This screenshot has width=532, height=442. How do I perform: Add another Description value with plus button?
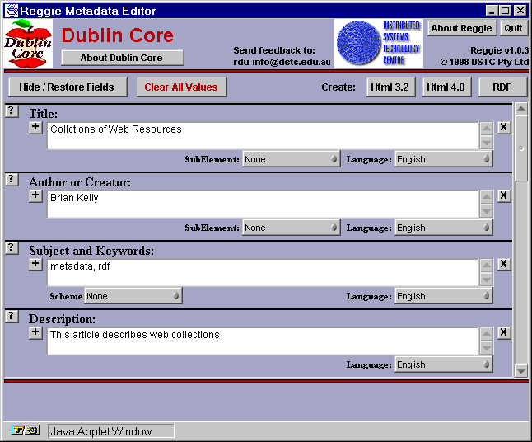tap(35, 333)
